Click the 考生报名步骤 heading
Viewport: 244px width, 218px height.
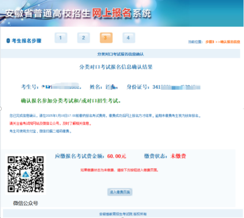(x=26, y=41)
